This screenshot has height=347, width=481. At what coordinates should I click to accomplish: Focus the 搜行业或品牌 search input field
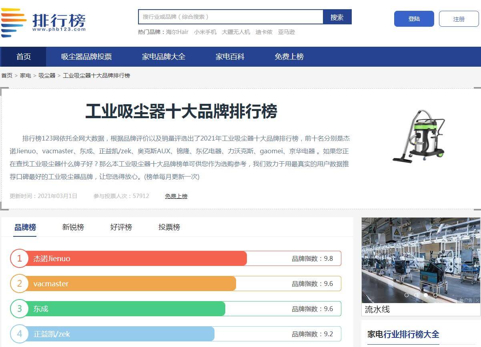pos(231,17)
